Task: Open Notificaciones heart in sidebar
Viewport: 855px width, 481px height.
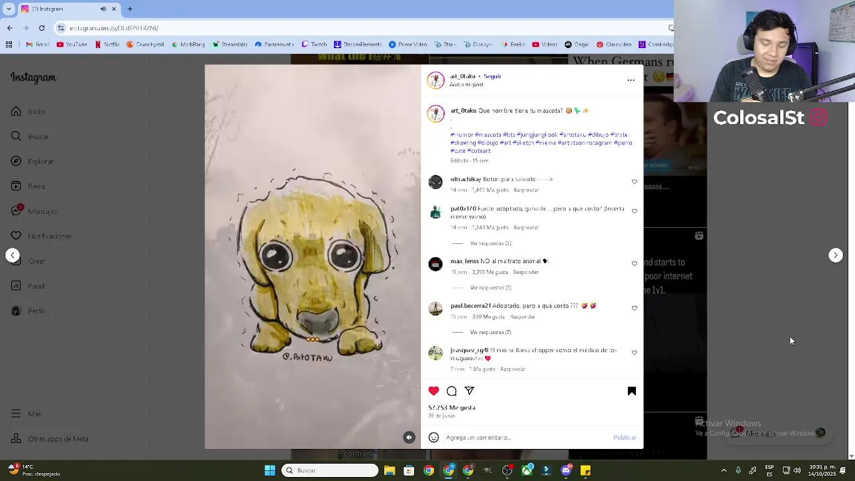Action: (x=41, y=236)
